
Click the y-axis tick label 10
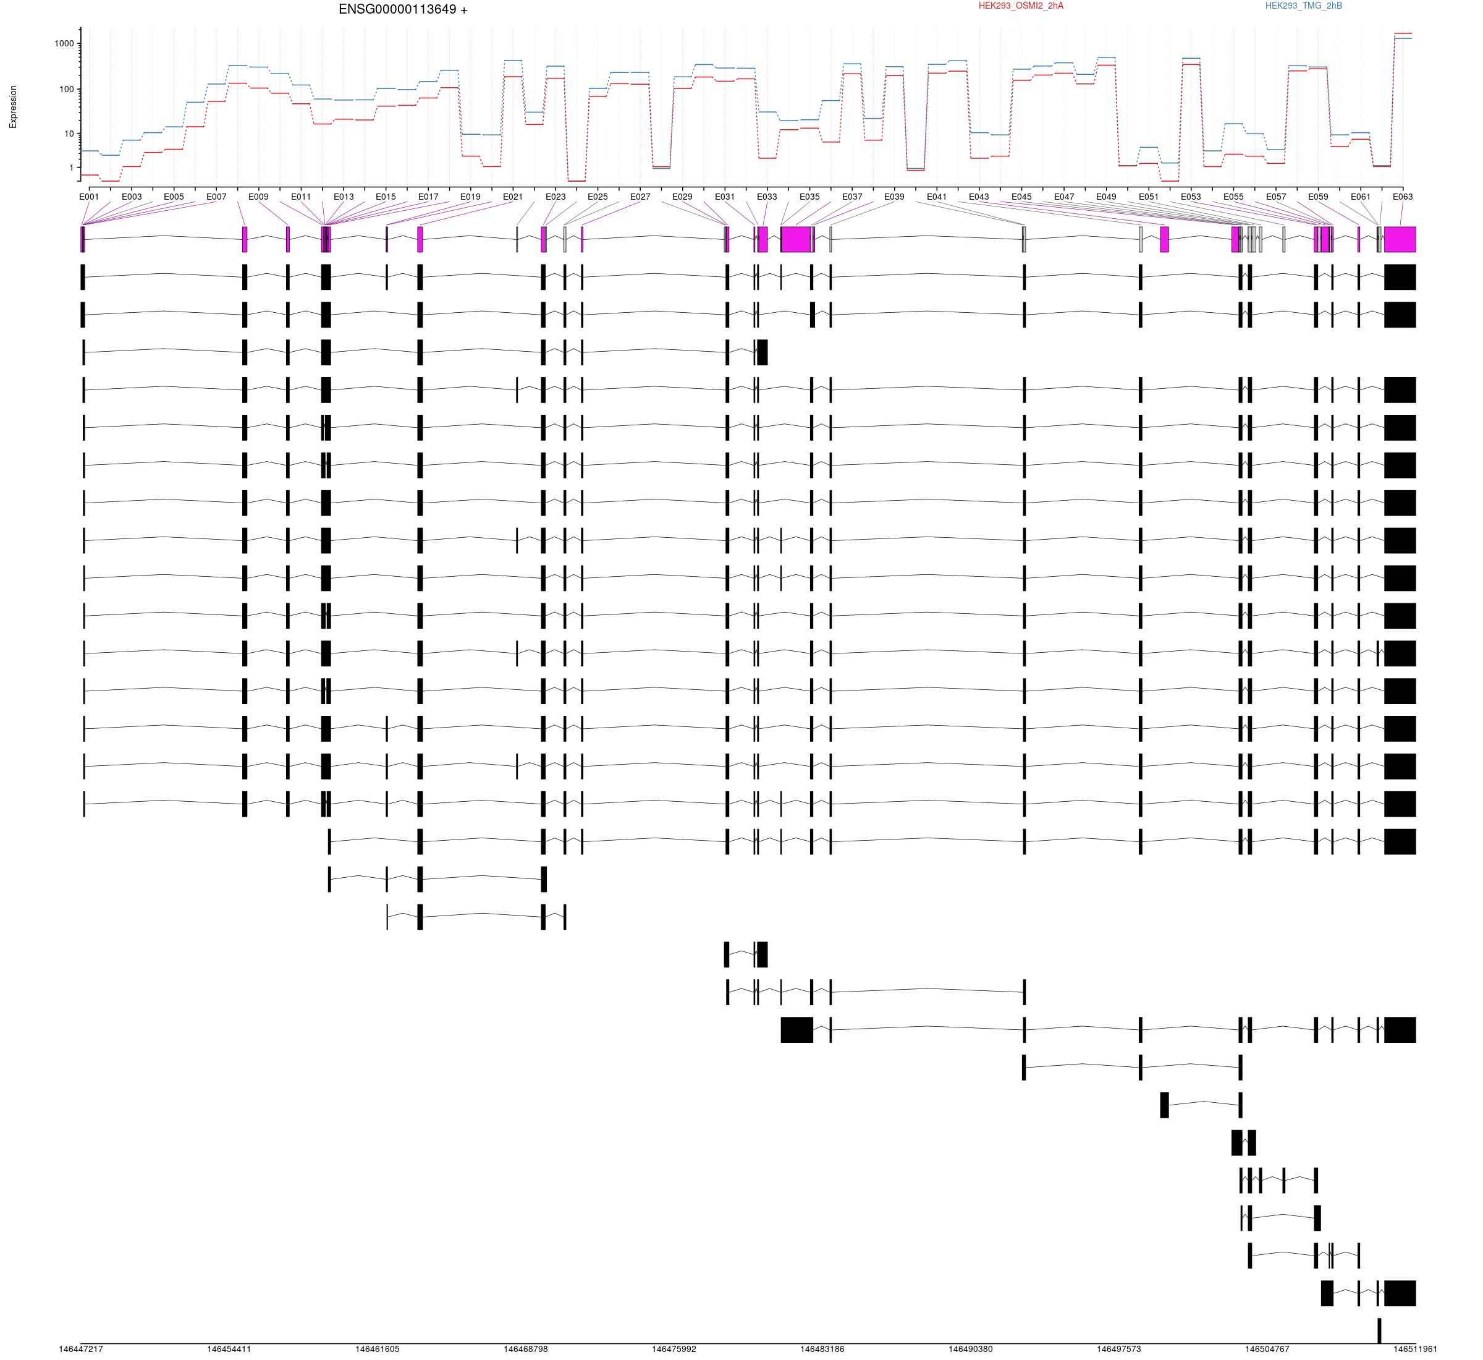[x=69, y=134]
